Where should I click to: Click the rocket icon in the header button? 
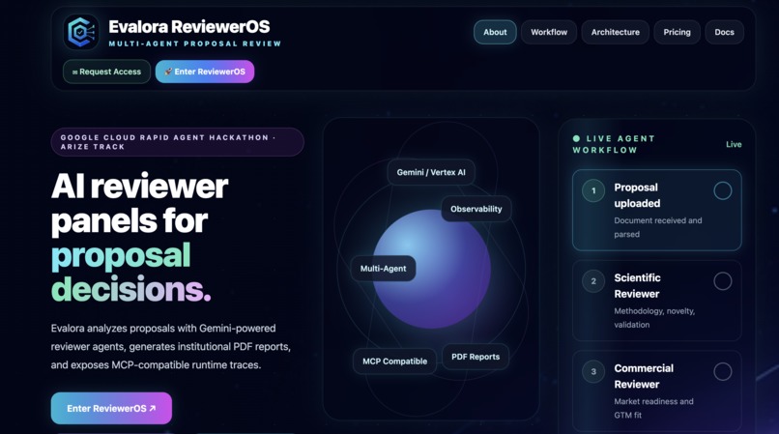click(x=168, y=72)
